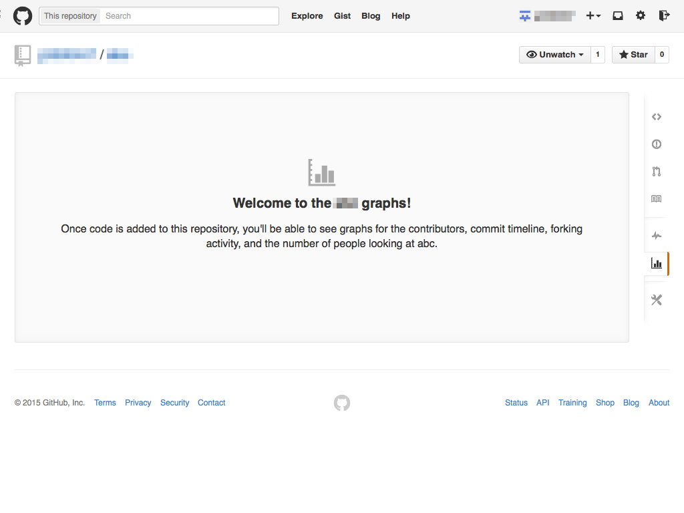Open the Code sidebar icon

point(656,117)
